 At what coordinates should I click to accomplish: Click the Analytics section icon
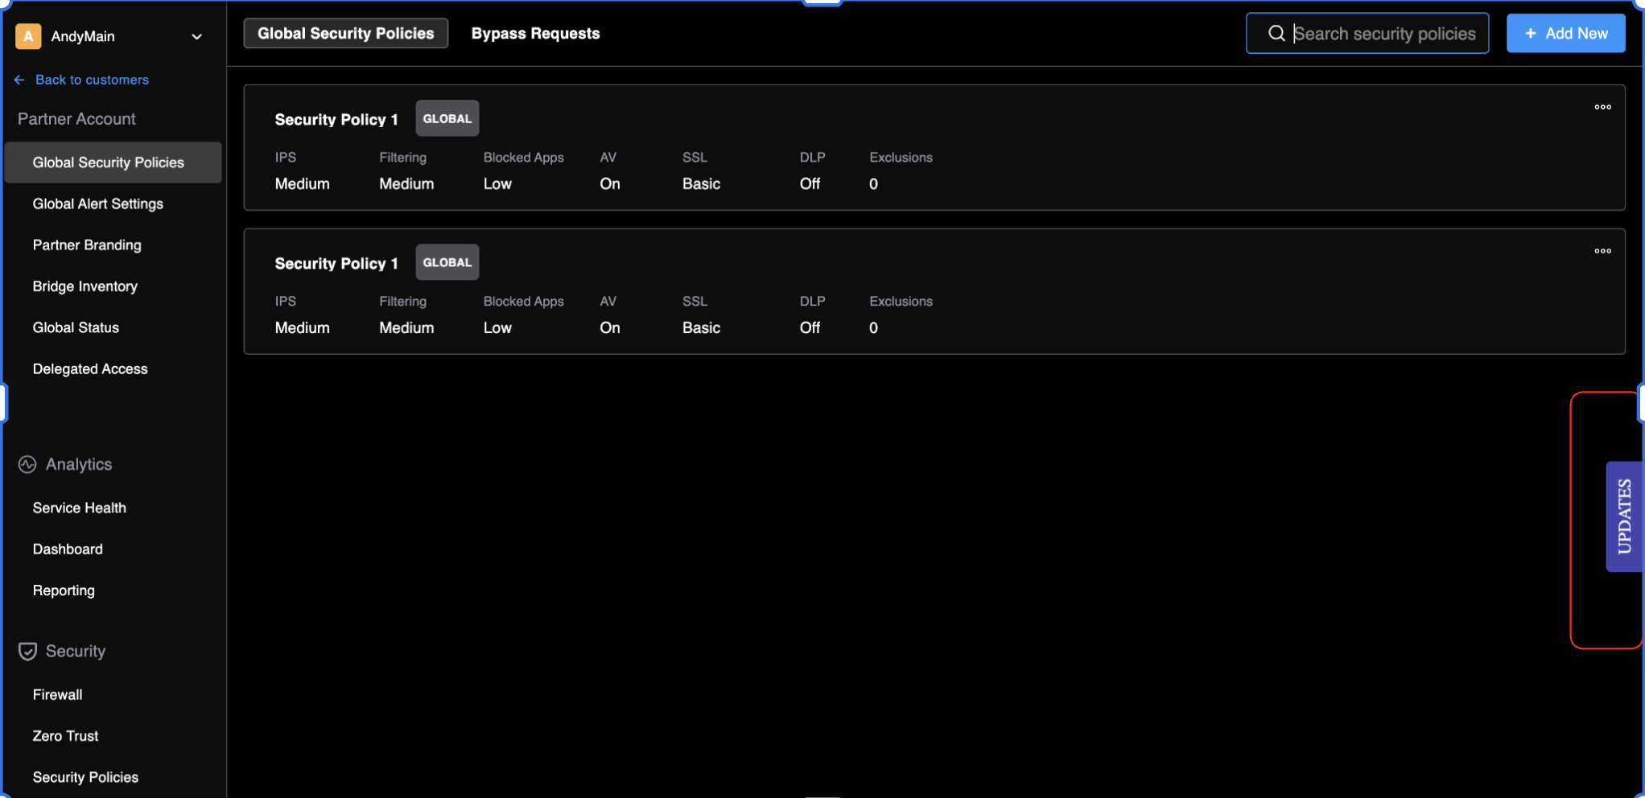pos(27,464)
